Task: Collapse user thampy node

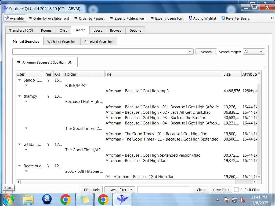Action: point(19,96)
